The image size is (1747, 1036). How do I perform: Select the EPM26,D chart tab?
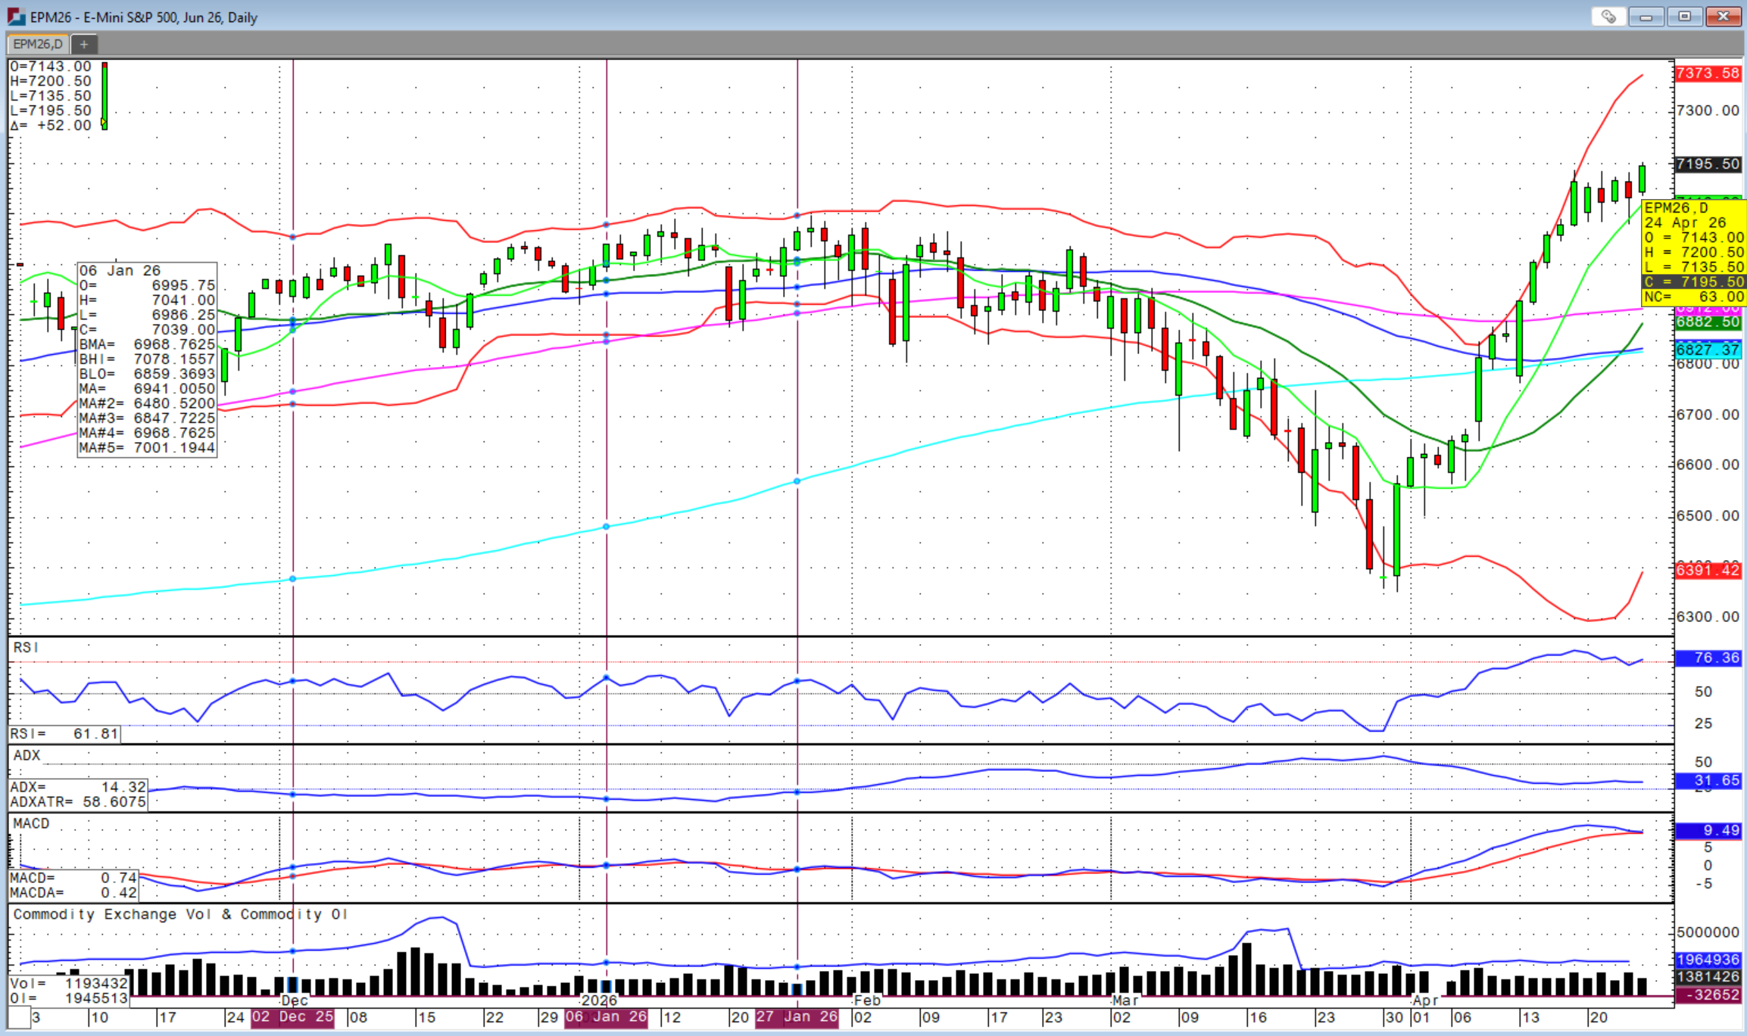pyautogui.click(x=38, y=44)
